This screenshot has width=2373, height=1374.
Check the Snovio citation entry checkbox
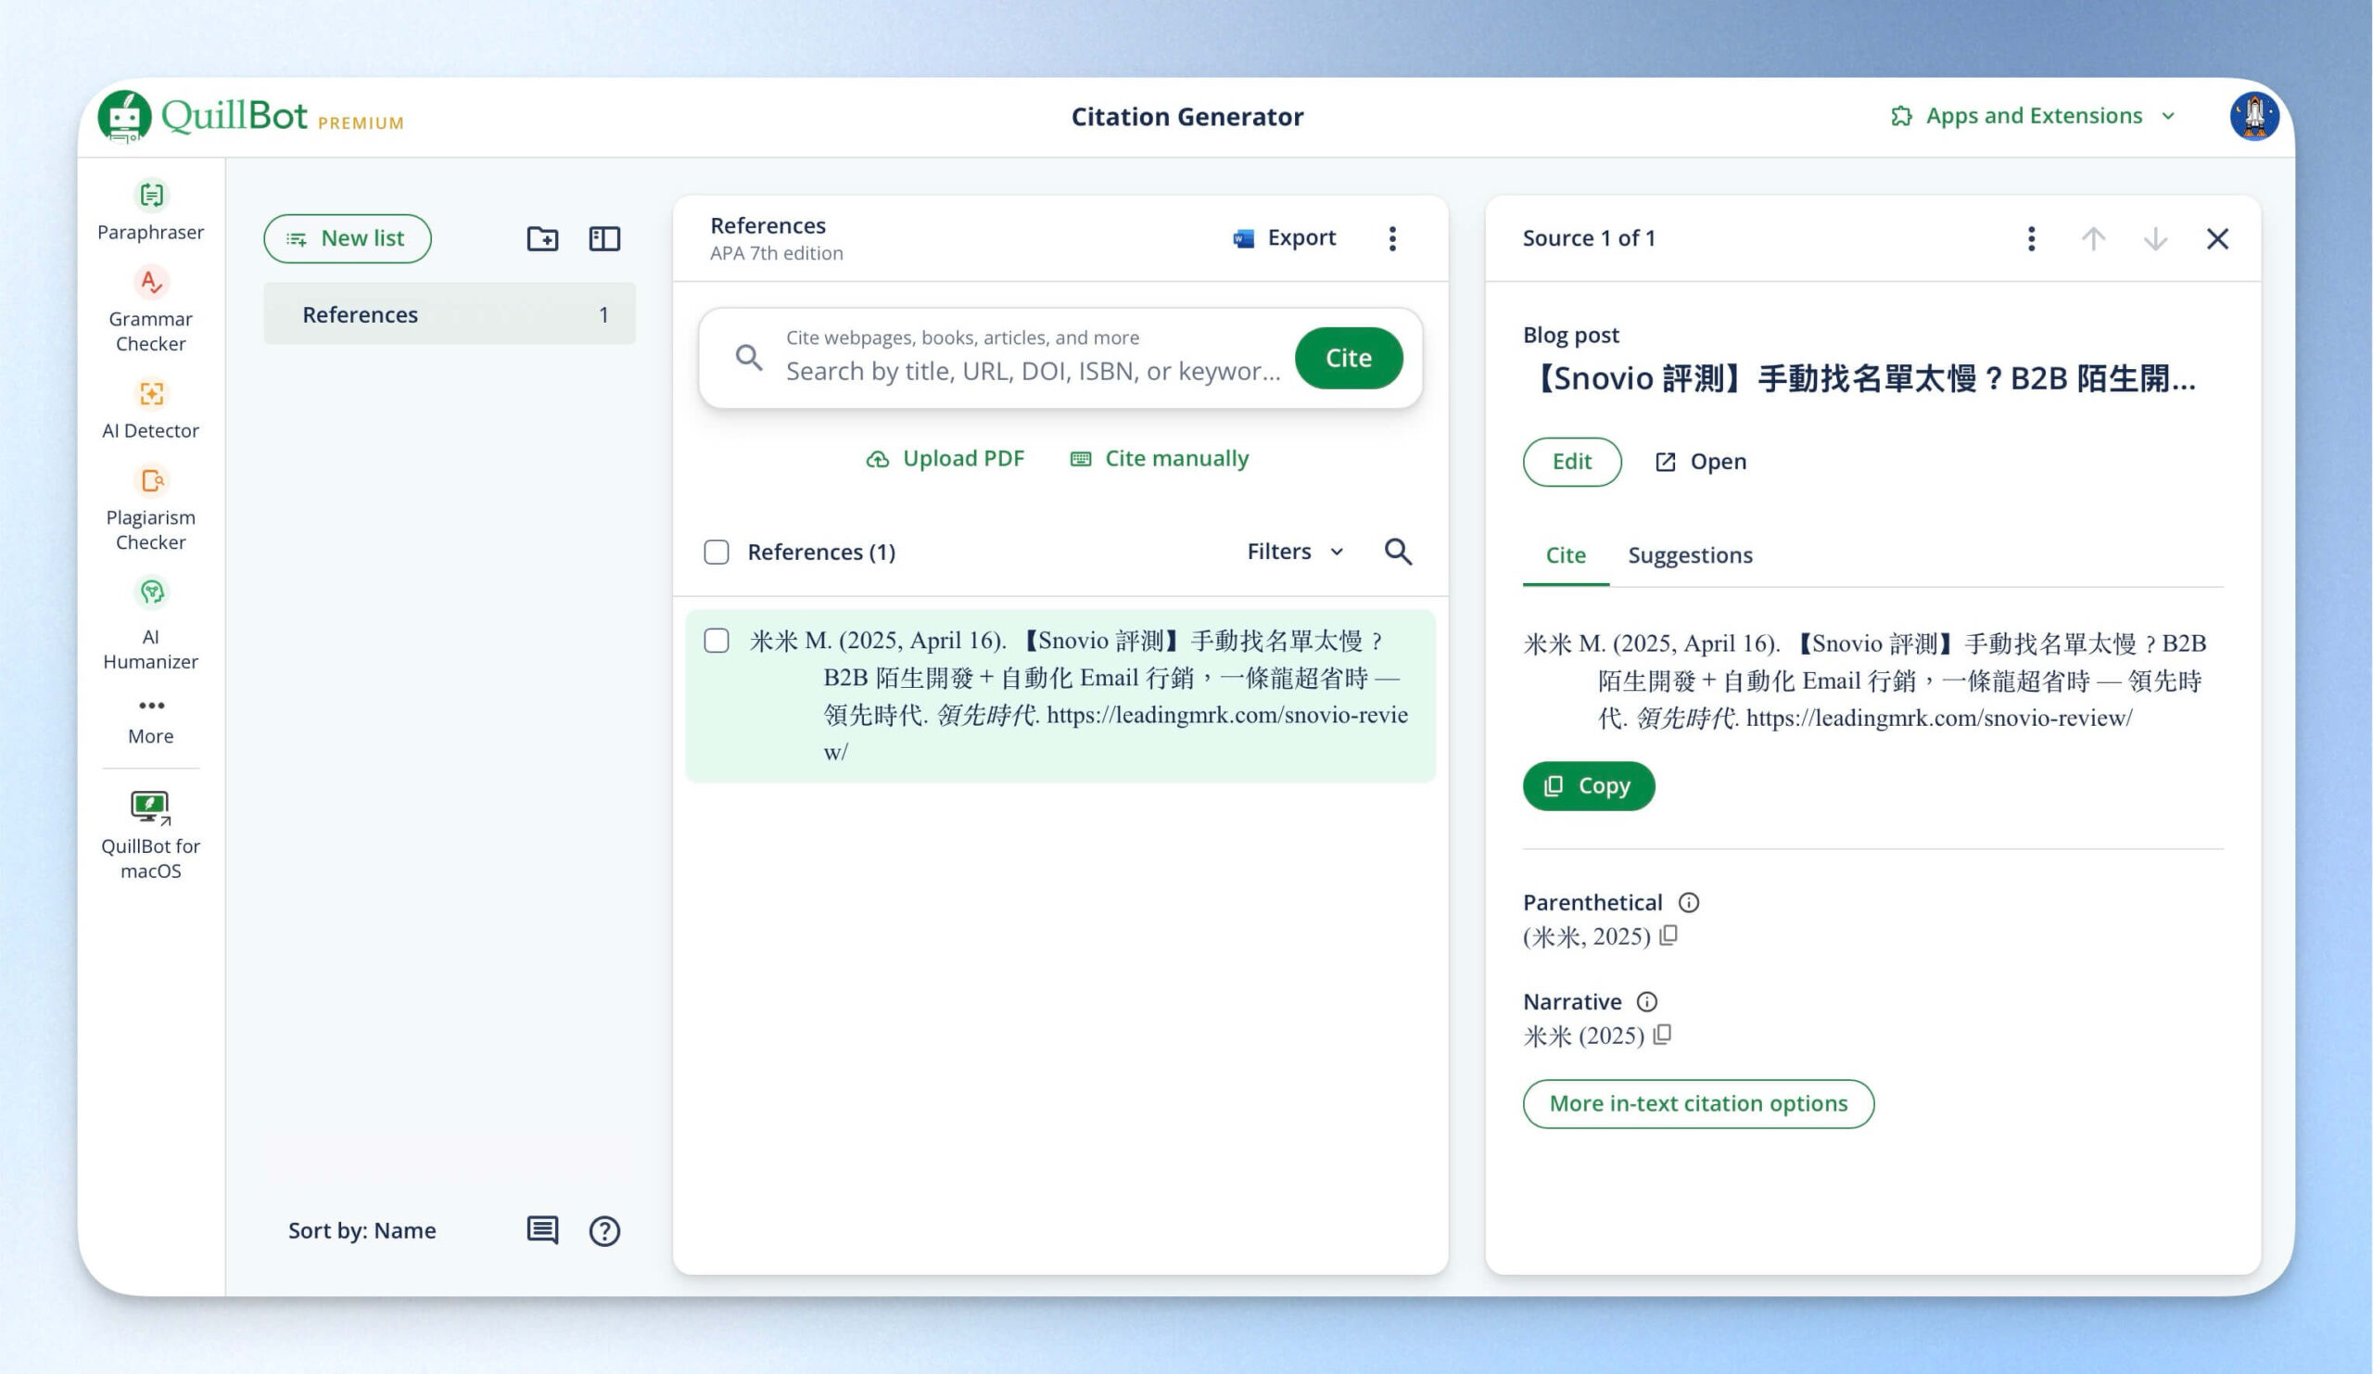coord(717,642)
